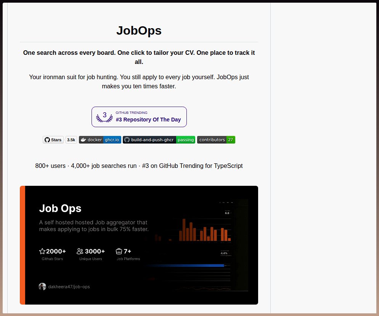Screen dimensions: 379x316
Task: Click the GitHub Stars badge
Action: pyautogui.click(x=53, y=140)
